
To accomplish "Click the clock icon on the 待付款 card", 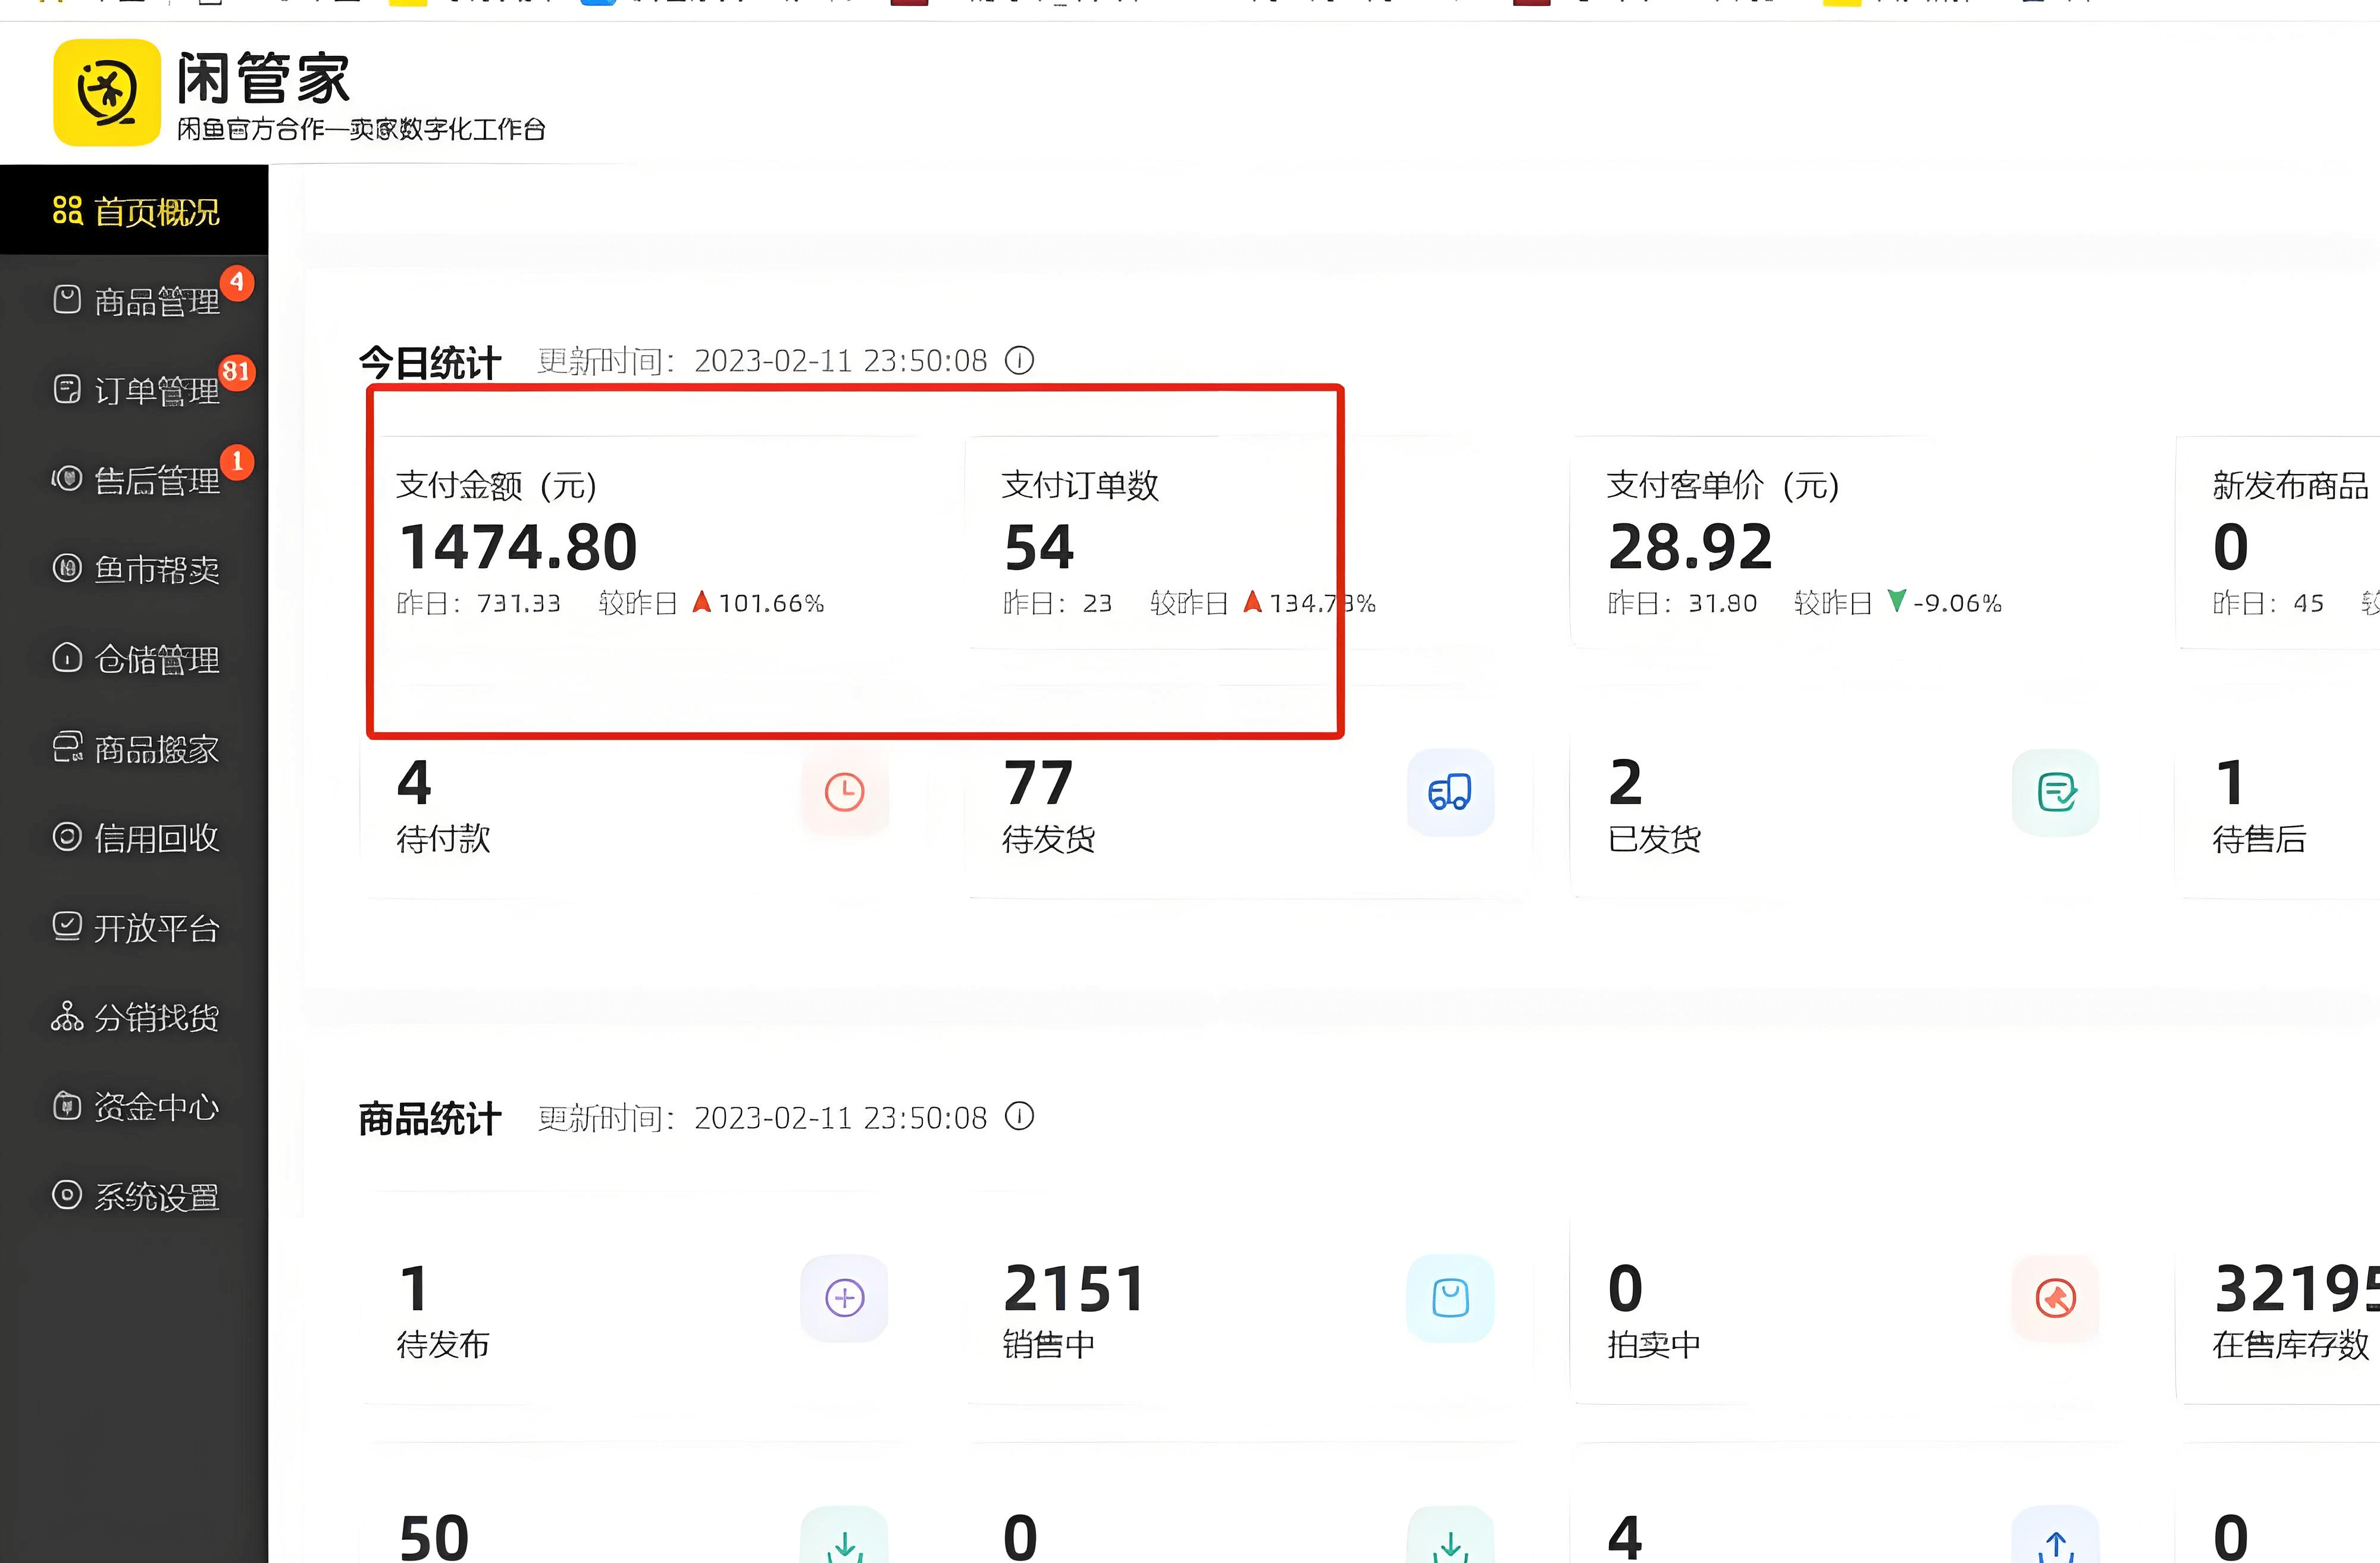I will tap(845, 792).
